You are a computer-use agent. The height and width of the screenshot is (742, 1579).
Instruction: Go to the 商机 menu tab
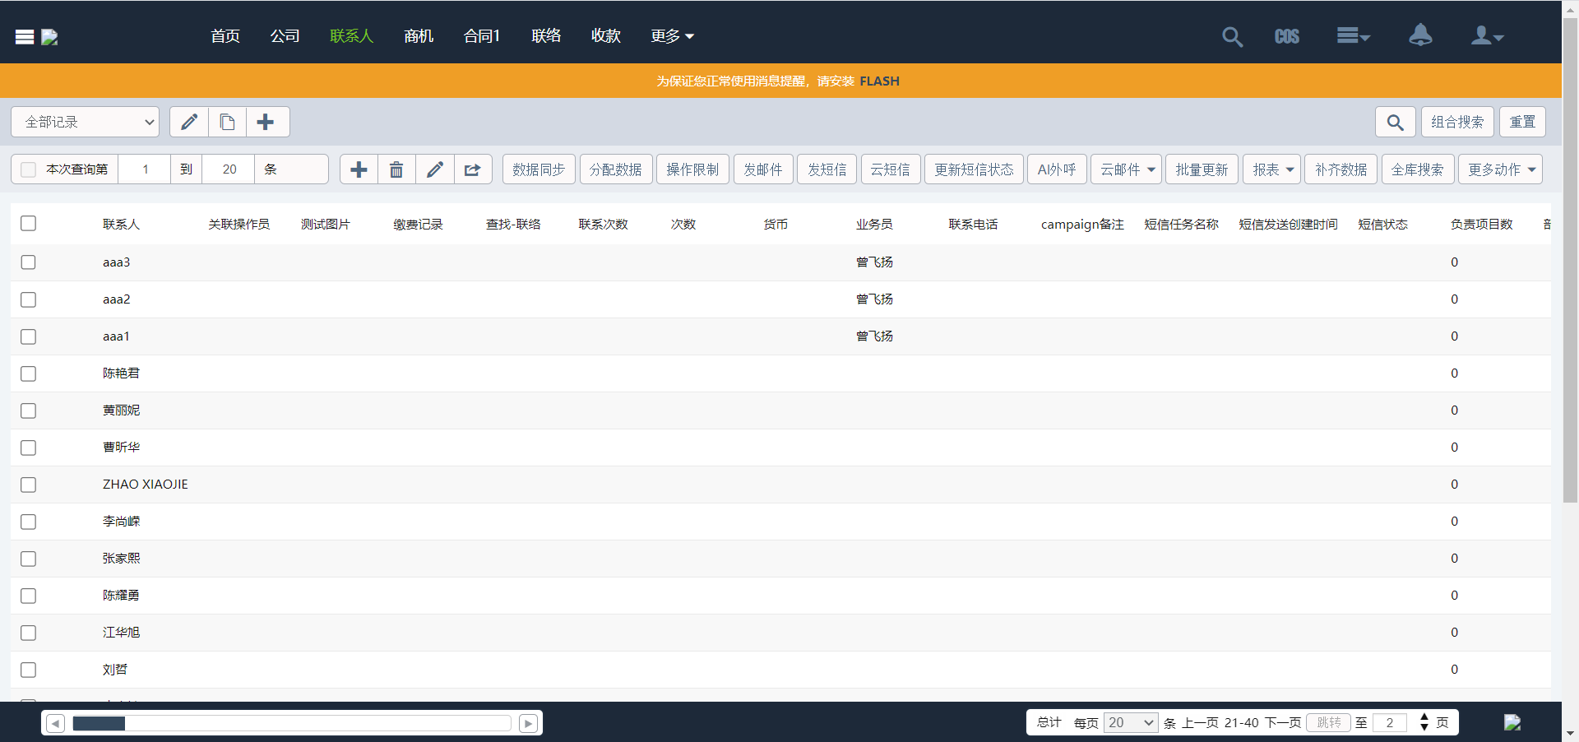419,36
